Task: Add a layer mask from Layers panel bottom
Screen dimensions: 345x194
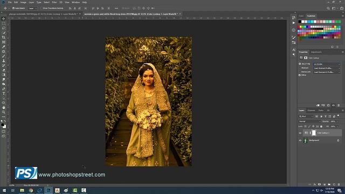Action: (x=320, y=184)
